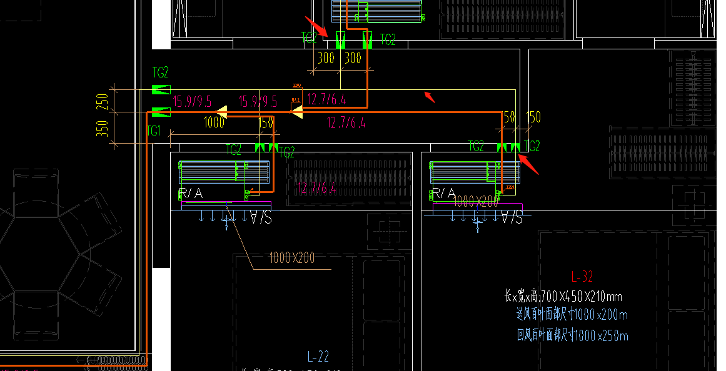Select the vertical 250 dimension text
Screen dimensions: 726x371
[102, 102]
